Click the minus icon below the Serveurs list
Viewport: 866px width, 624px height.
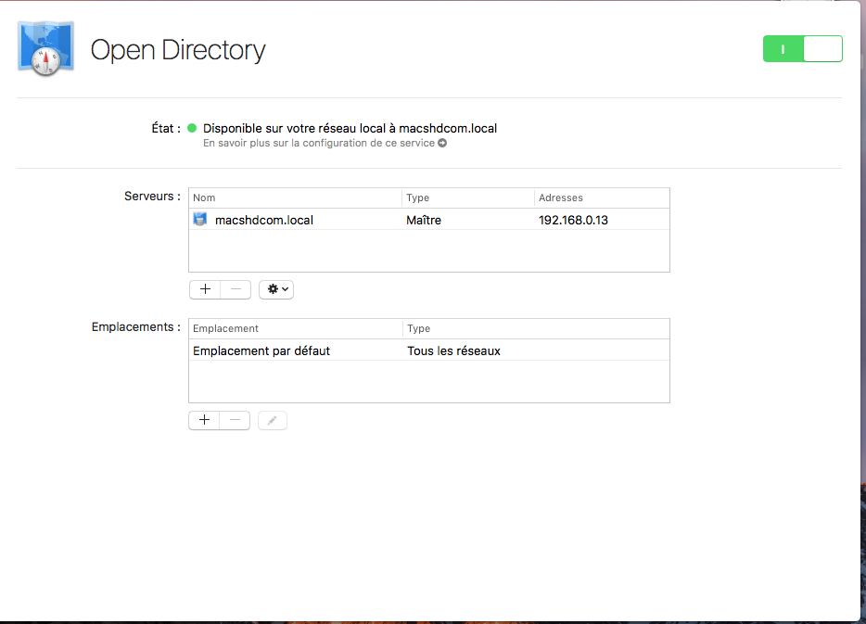point(235,289)
